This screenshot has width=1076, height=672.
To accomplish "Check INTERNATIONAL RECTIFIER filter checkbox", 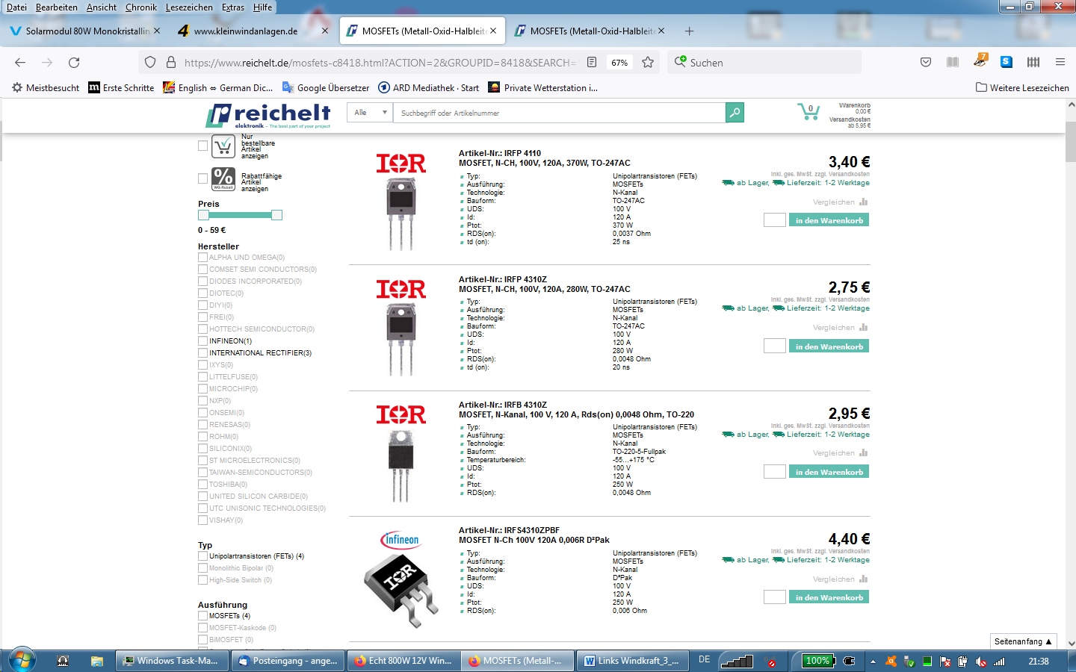I will [x=202, y=353].
